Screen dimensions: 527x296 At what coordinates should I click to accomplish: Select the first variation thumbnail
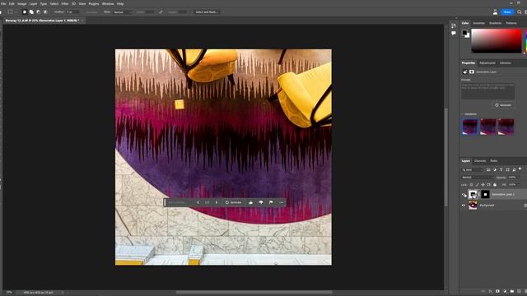click(x=469, y=127)
